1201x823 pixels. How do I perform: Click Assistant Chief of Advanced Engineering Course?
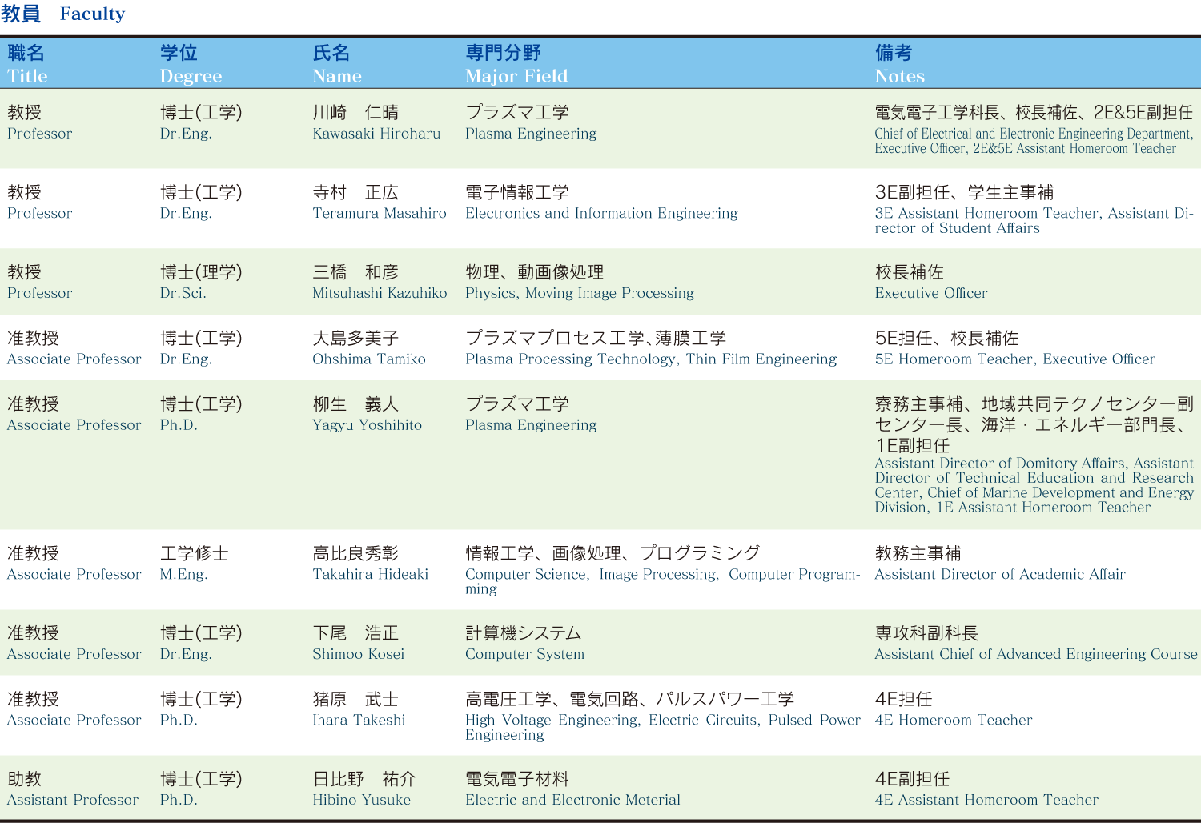1036,655
